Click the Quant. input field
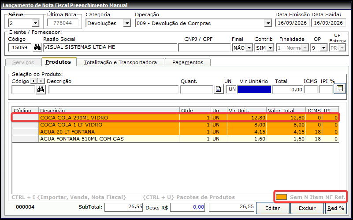 click(x=197, y=90)
